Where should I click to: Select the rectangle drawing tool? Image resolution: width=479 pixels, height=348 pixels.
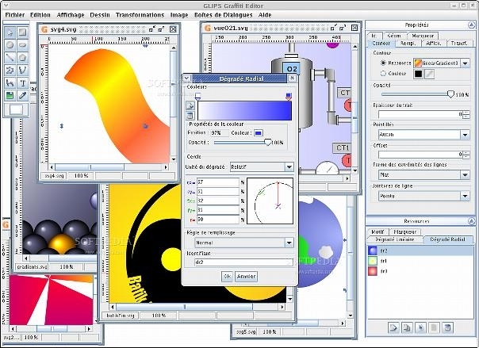click(22, 33)
